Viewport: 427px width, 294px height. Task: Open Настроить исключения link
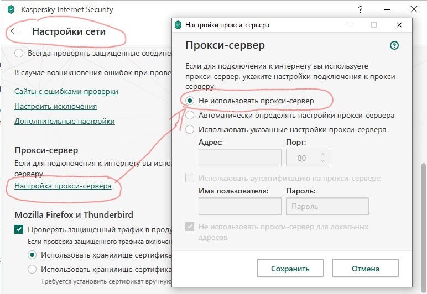tap(55, 106)
